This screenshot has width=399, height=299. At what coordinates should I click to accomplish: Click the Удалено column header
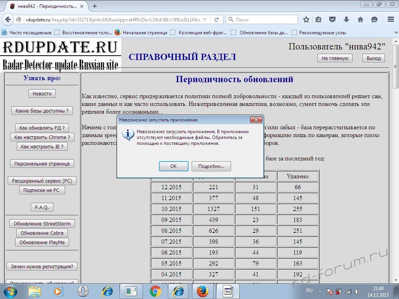(298, 176)
